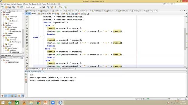Click the Run Project play icon
The image size is (188, 105).
coord(56,7)
